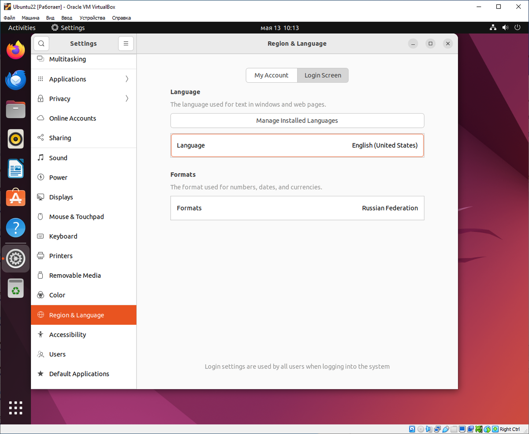Click the network status icon in top bar
This screenshot has width=529, height=434.
(x=493, y=28)
